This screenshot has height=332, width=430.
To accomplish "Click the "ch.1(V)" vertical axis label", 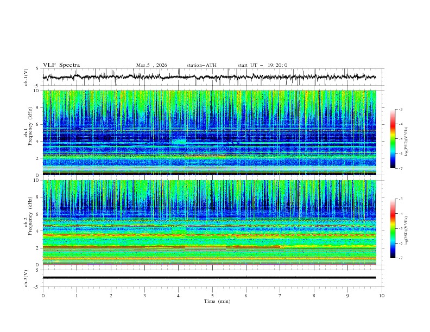I will (x=26, y=77).
